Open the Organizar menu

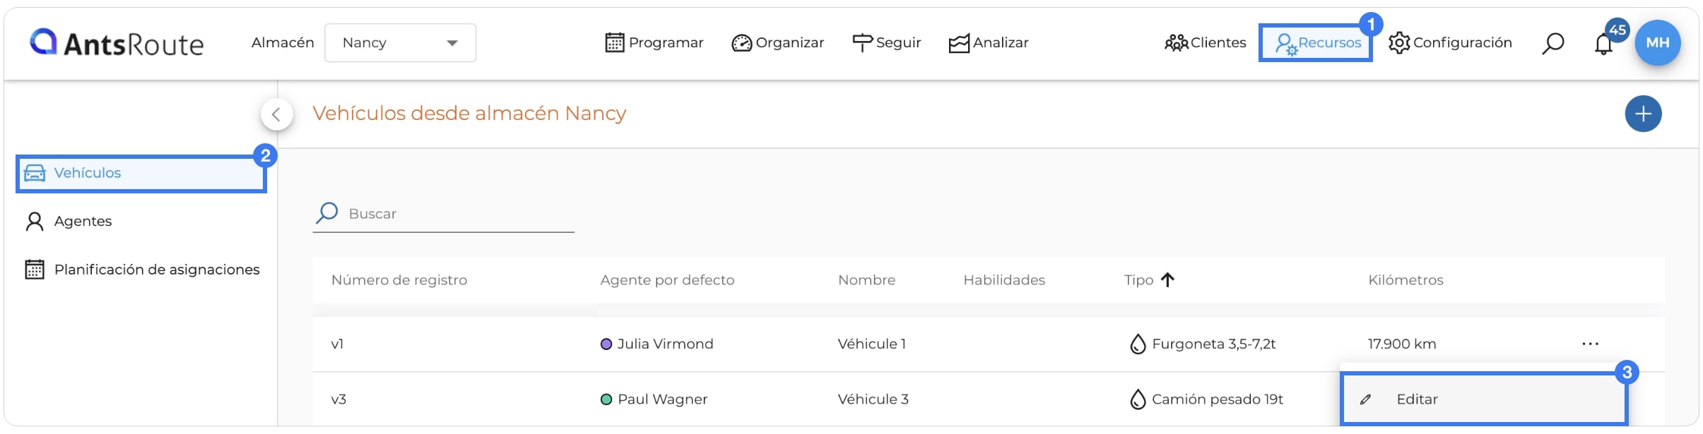point(777,42)
